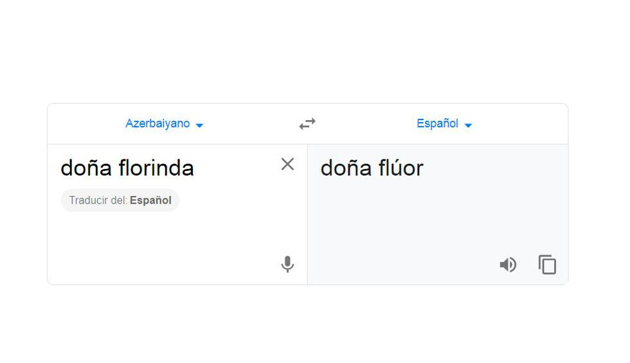Screen dimensions: 630x363
Task: Open the Español target language dropdown
Action: tap(437, 124)
